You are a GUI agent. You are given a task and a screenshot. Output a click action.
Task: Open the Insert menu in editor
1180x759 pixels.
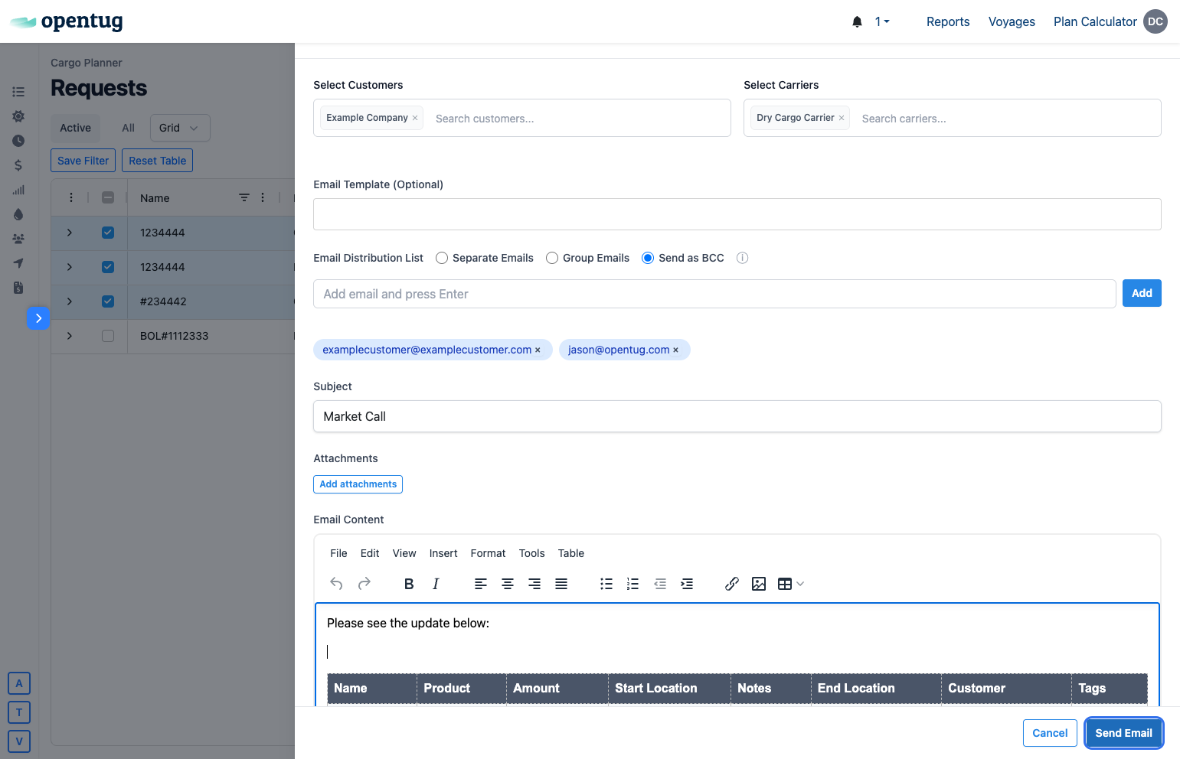443,553
